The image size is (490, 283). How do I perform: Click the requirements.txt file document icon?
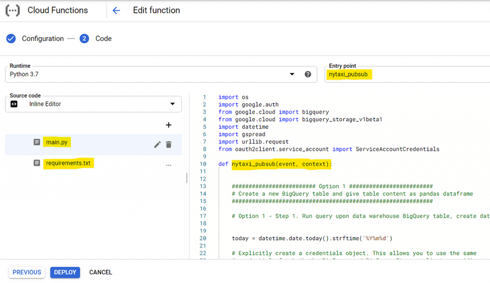(x=37, y=163)
